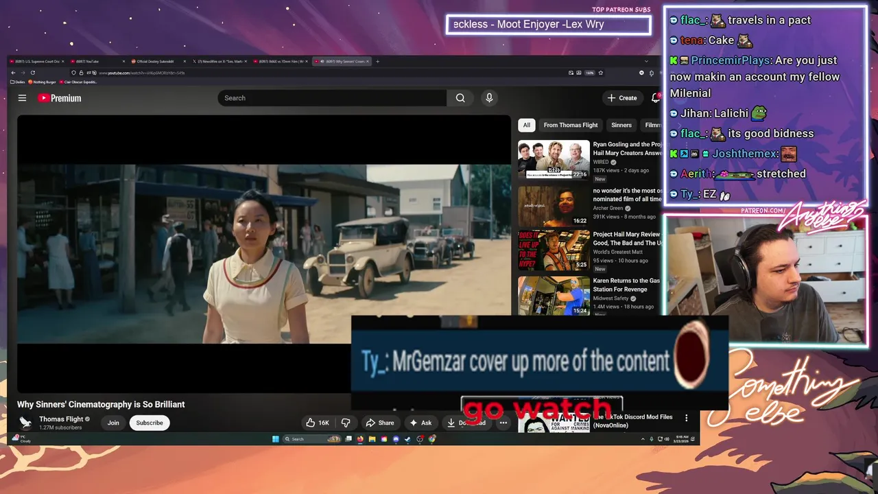Click Aerith stretched chat message
This screenshot has height=494, width=878.
coord(737,174)
